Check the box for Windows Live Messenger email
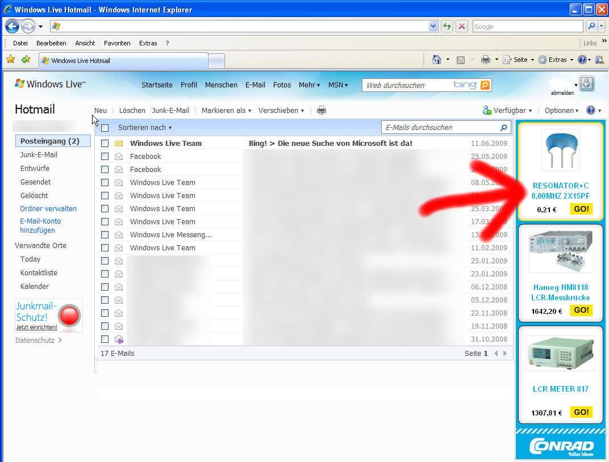609x462 pixels. point(105,234)
